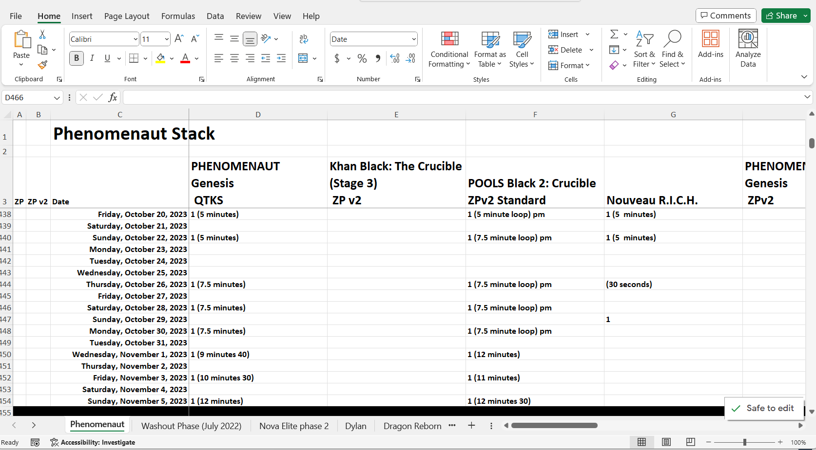
Task: Click Increase Decimal icon
Action: point(395,58)
